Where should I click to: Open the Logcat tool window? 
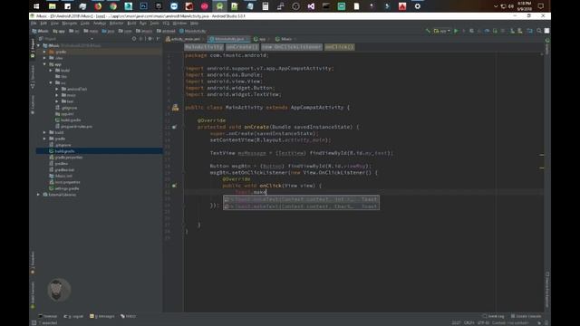pyautogui.click(x=73, y=316)
